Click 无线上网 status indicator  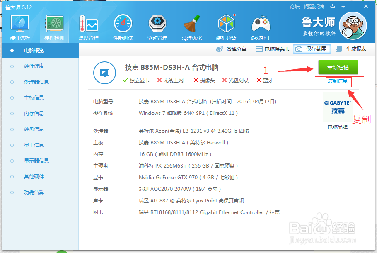coord(170,80)
